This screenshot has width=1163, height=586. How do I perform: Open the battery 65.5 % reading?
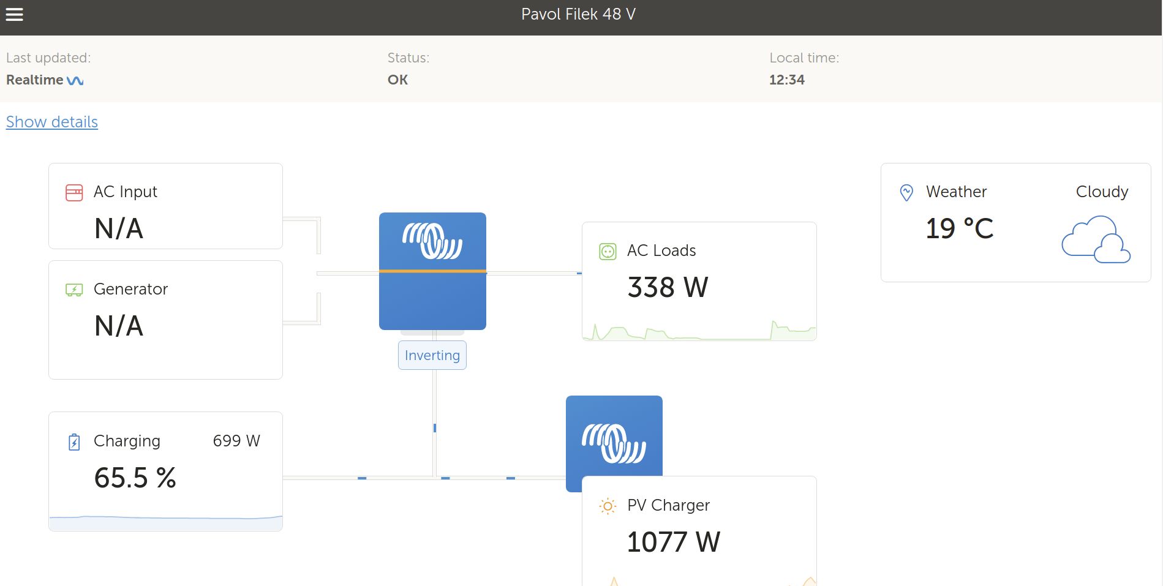coord(135,478)
